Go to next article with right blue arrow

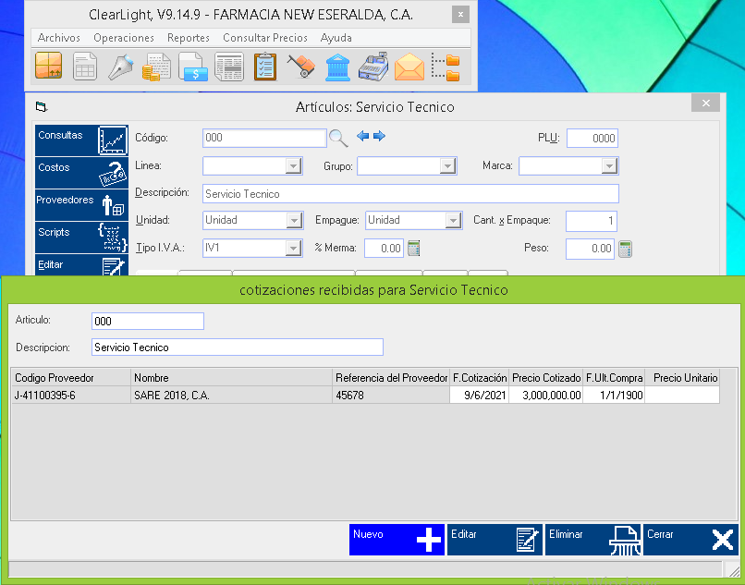coord(380,137)
